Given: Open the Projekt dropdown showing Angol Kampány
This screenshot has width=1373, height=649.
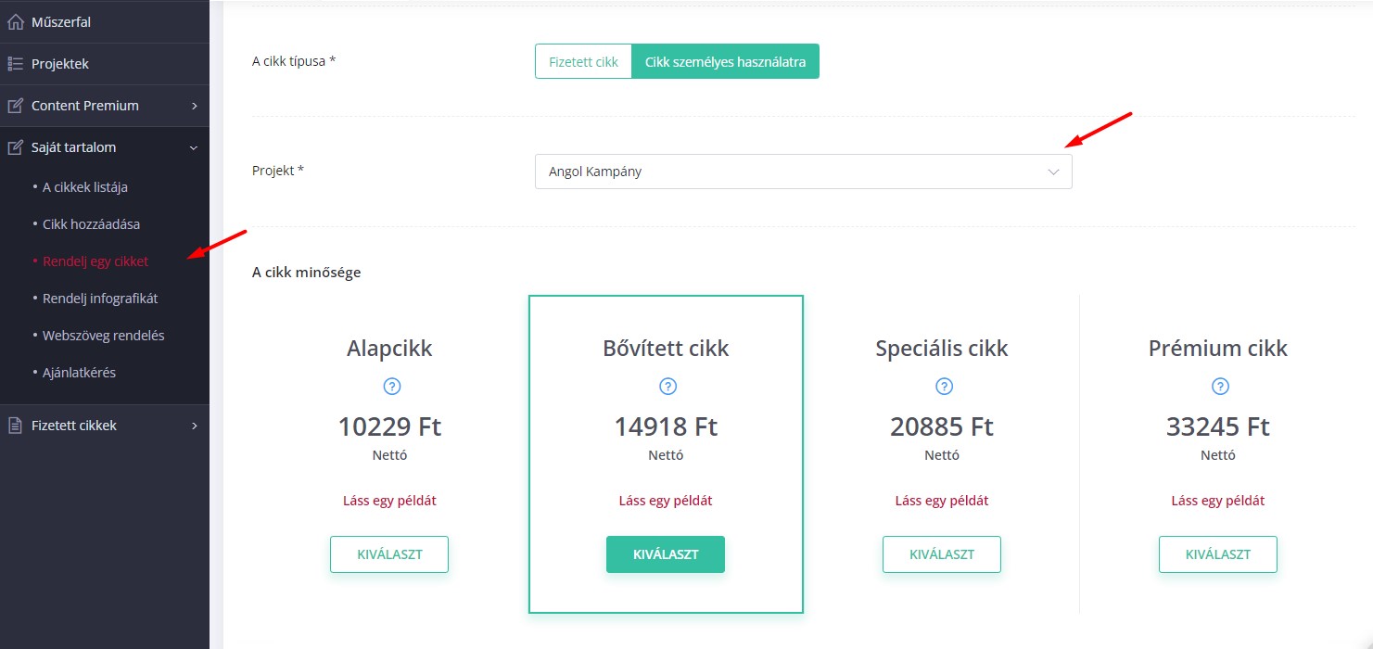Looking at the screenshot, I should (803, 172).
